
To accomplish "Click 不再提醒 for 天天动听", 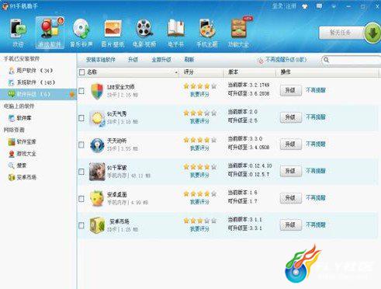I will (316, 144).
